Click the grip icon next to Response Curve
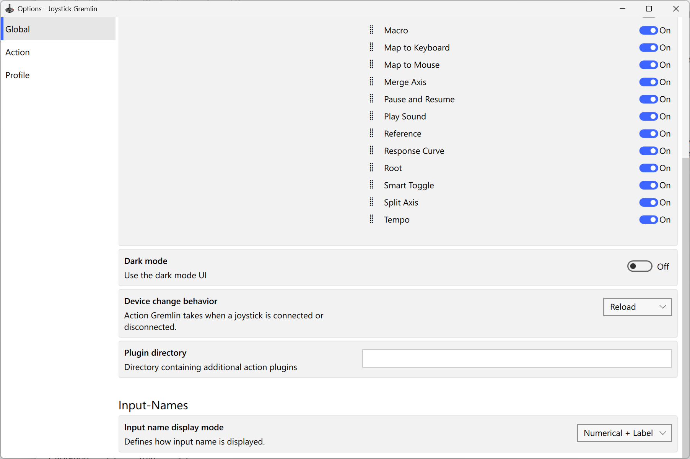Viewport: 690px width, 459px height. point(371,150)
